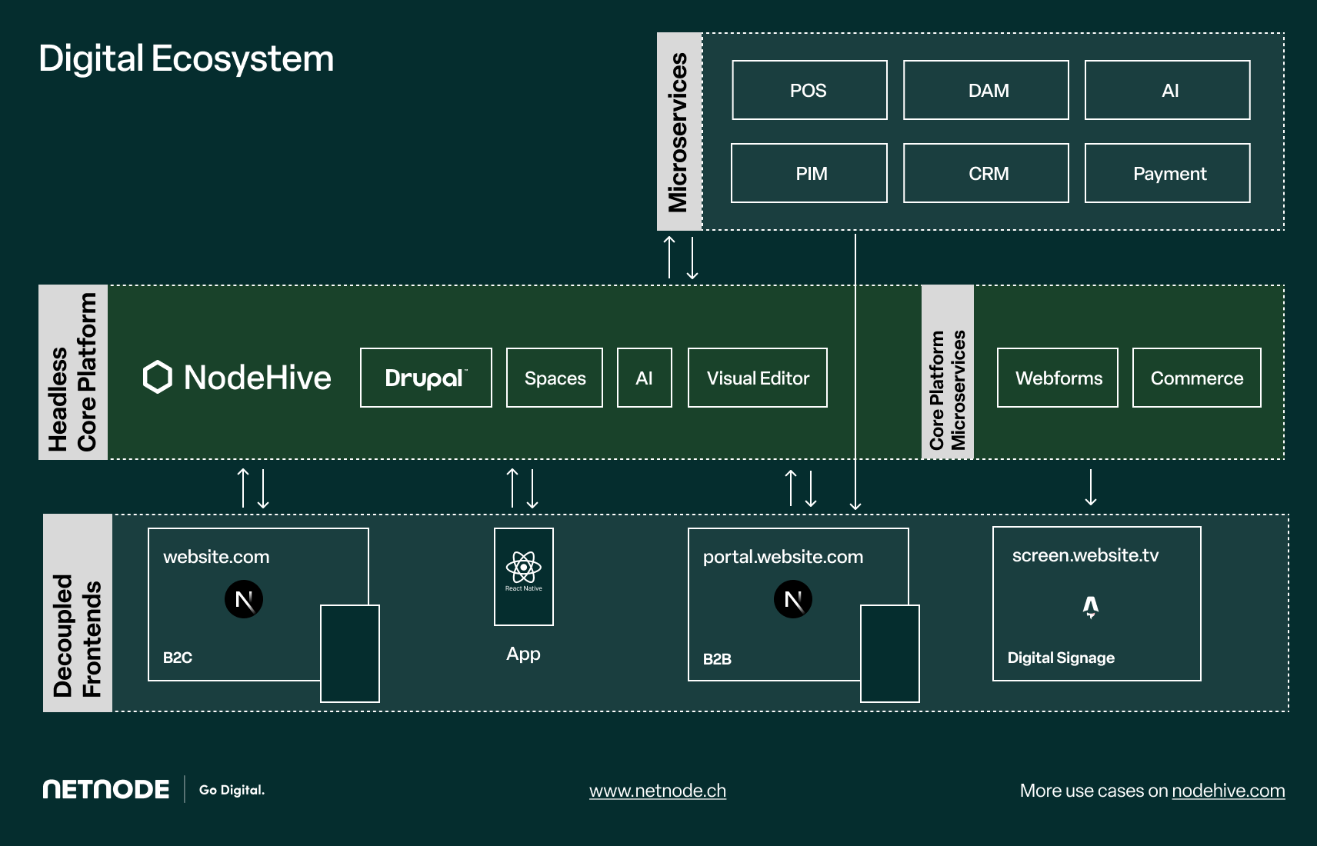Click the Drupal logo box
1317x846 pixels.
(425, 378)
